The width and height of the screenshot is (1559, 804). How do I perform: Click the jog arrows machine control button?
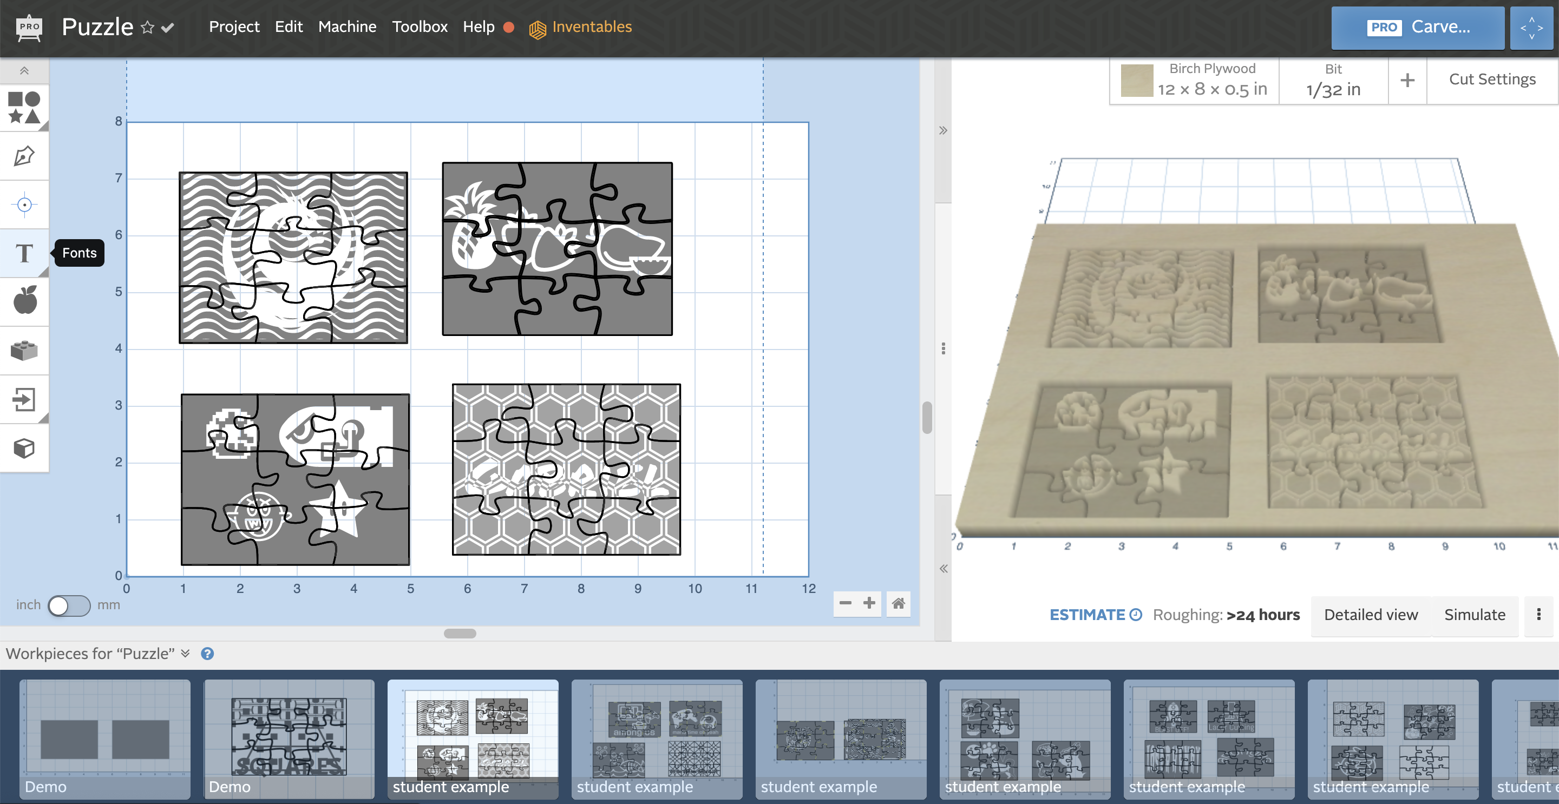point(1531,28)
